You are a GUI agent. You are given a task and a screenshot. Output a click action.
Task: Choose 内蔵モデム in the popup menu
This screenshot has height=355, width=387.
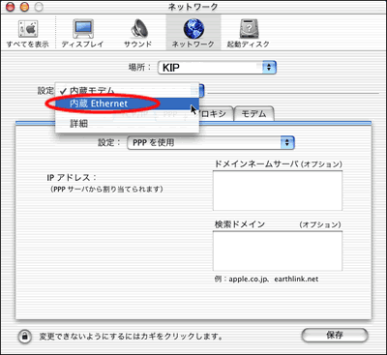pos(127,91)
